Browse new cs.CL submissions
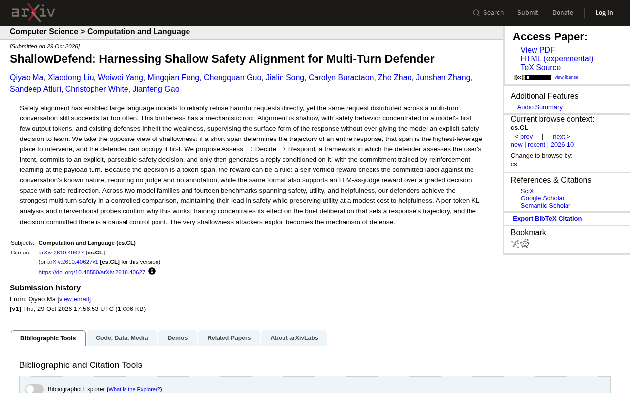Screen dimensions: 630x393 pos(517,145)
